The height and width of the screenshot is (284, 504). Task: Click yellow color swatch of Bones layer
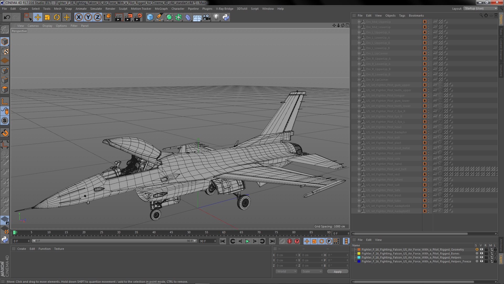click(x=359, y=253)
